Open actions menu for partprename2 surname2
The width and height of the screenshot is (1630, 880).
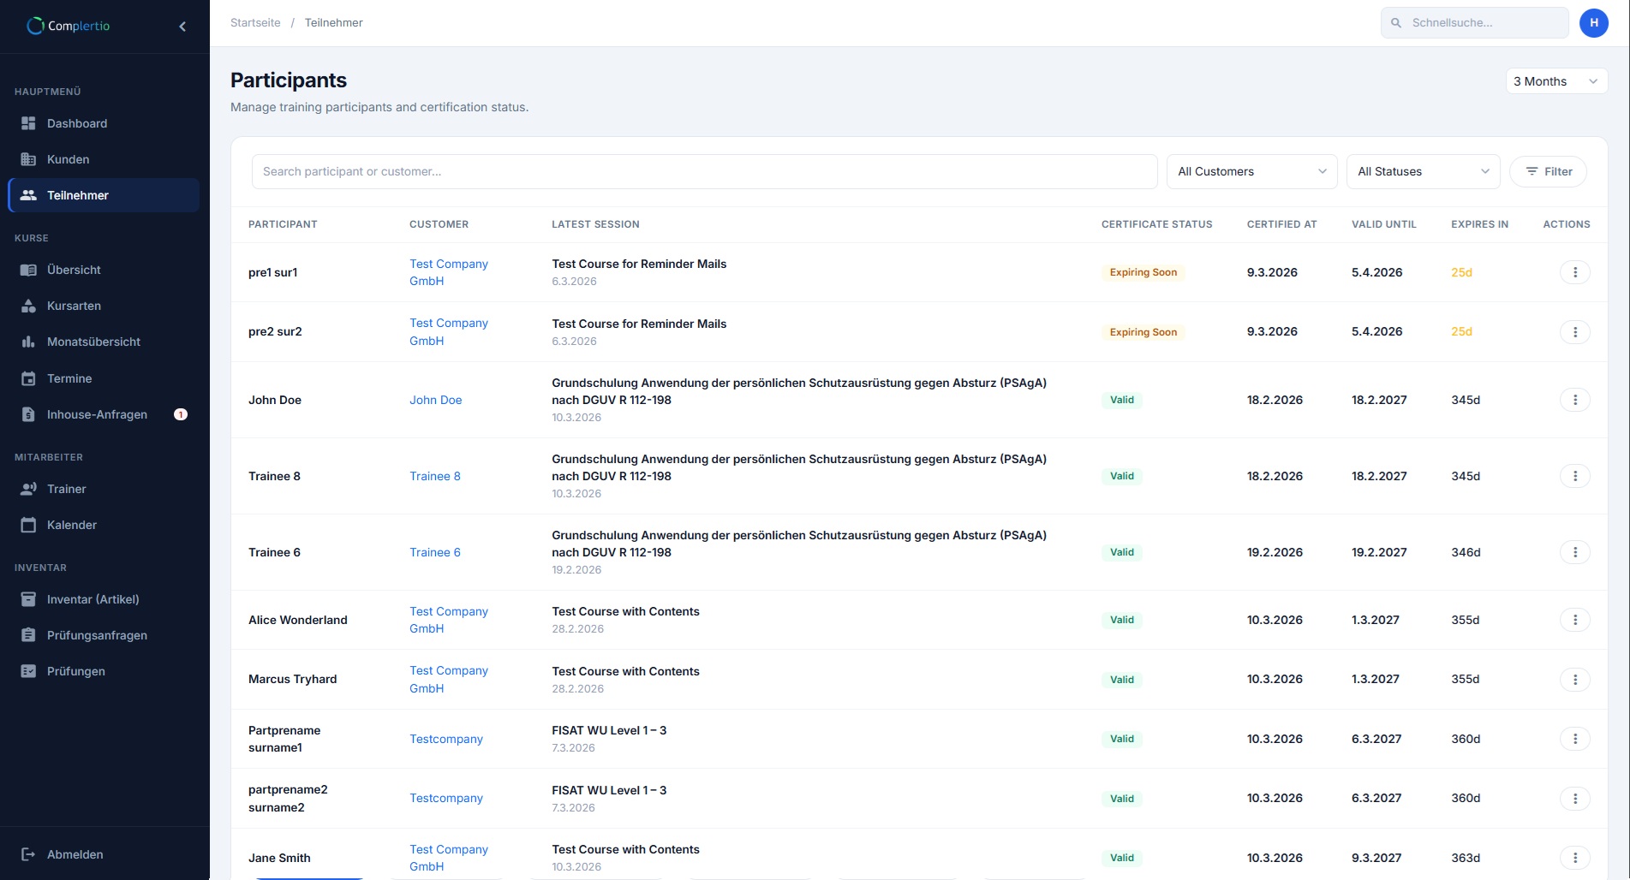click(x=1575, y=799)
